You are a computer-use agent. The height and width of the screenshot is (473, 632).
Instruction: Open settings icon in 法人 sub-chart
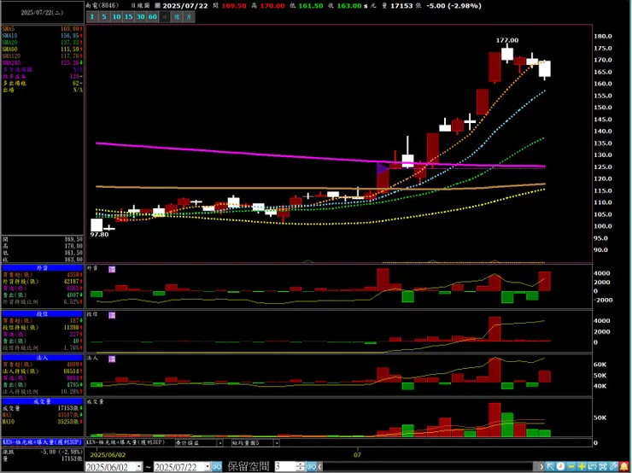click(x=112, y=359)
